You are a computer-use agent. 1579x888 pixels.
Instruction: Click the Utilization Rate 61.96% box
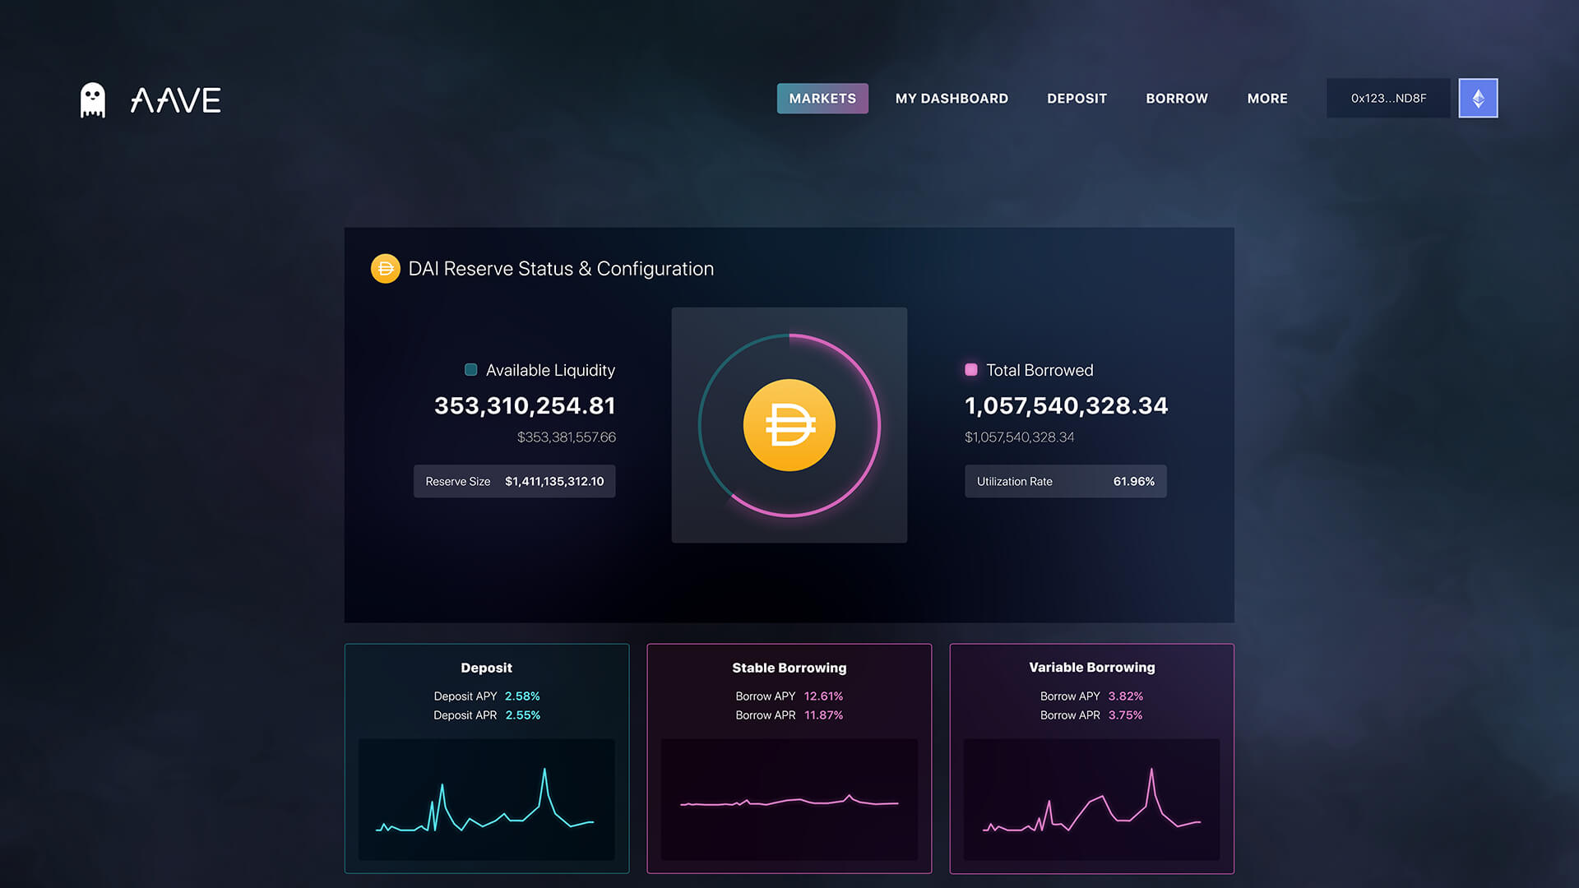(x=1065, y=481)
